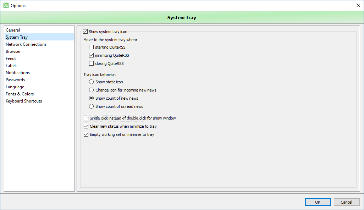Switch to Feeds settings
The width and height of the screenshot is (364, 210).
click(x=39, y=59)
